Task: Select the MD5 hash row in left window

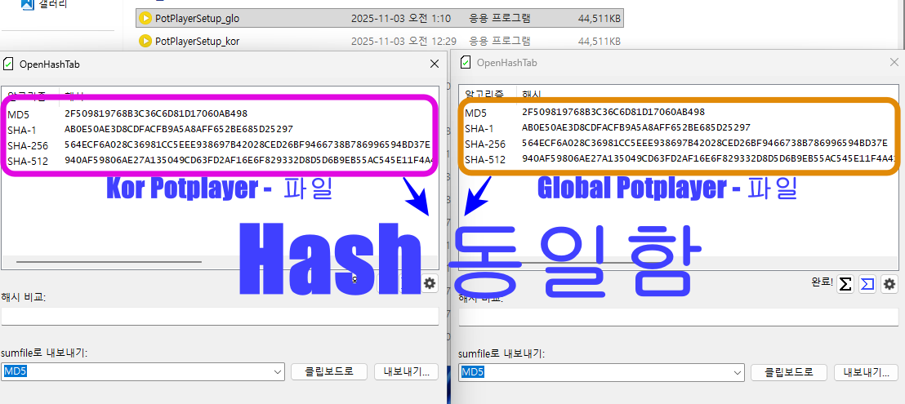Action: (155, 113)
